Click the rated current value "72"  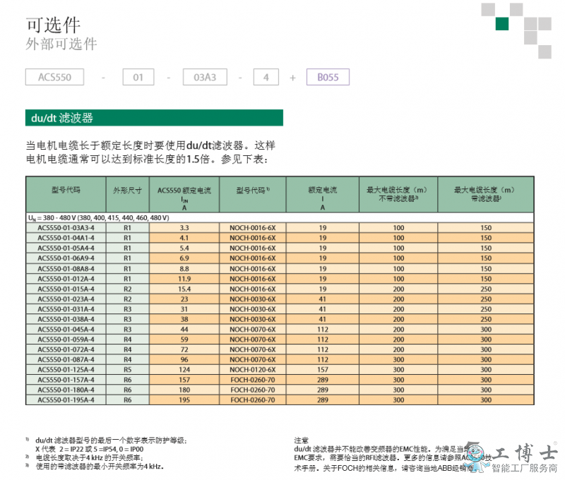click(x=184, y=349)
